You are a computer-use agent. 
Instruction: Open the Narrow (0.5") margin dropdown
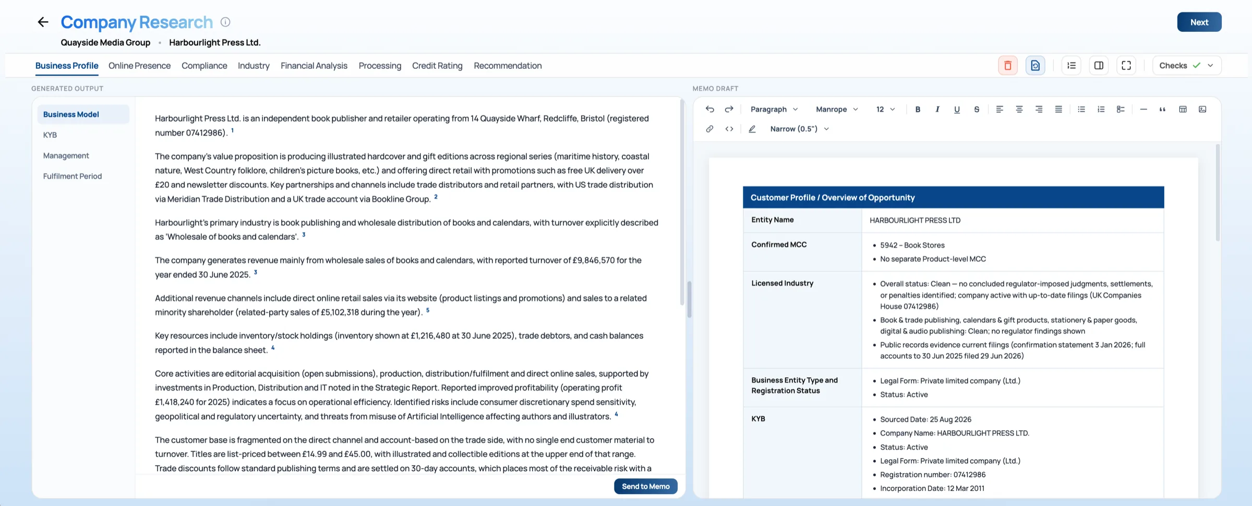[x=799, y=129]
